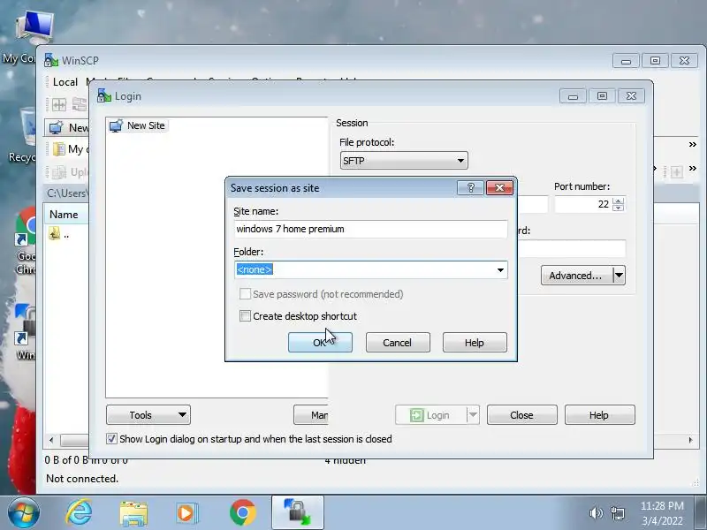Open the Windows Start menu

pos(24,513)
